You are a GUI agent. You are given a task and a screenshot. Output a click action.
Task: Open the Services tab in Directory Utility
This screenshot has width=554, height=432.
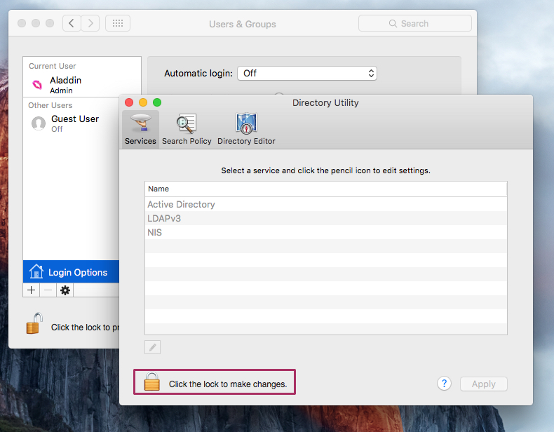point(140,129)
